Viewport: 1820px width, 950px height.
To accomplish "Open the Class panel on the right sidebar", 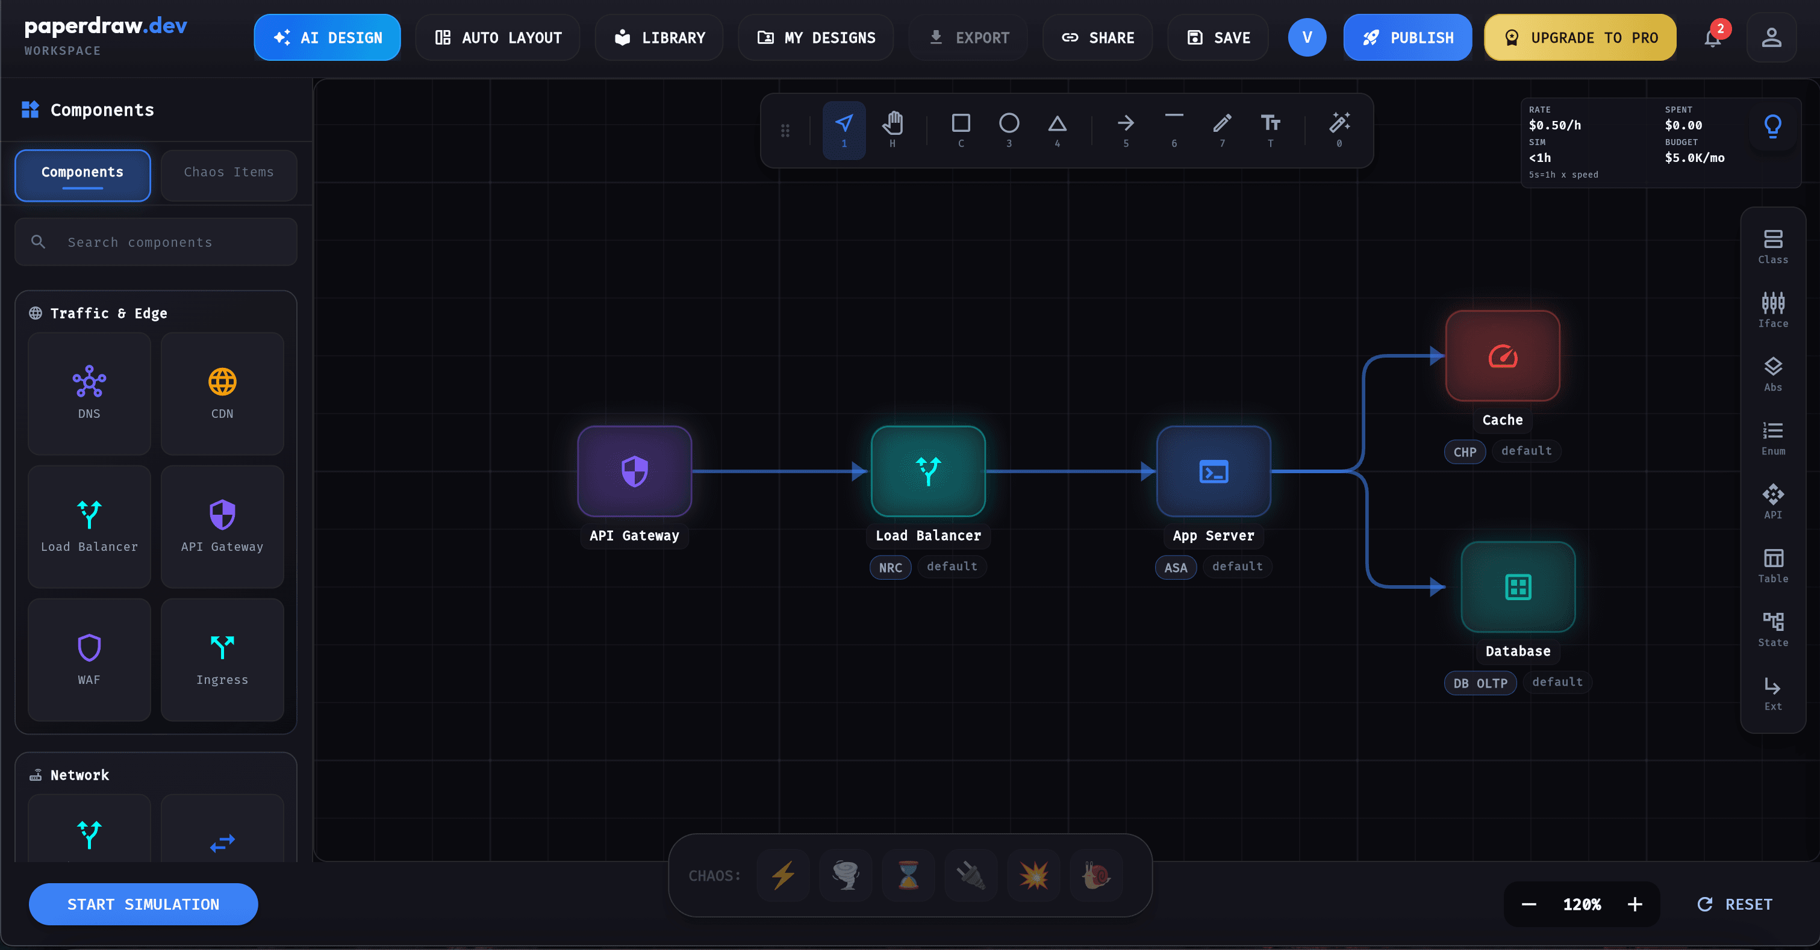I will [1772, 244].
